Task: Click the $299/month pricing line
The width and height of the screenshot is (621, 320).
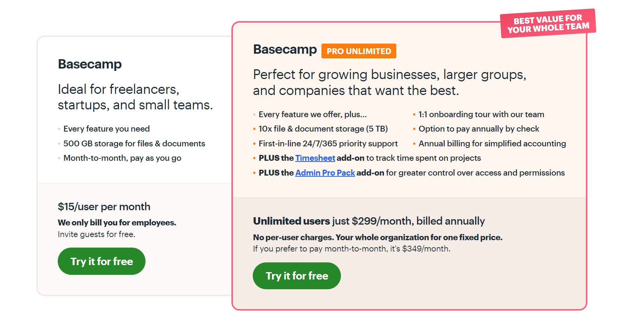Action: (x=369, y=221)
